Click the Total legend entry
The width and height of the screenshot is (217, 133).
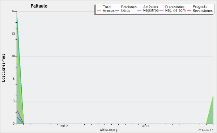pyautogui.click(x=104, y=7)
